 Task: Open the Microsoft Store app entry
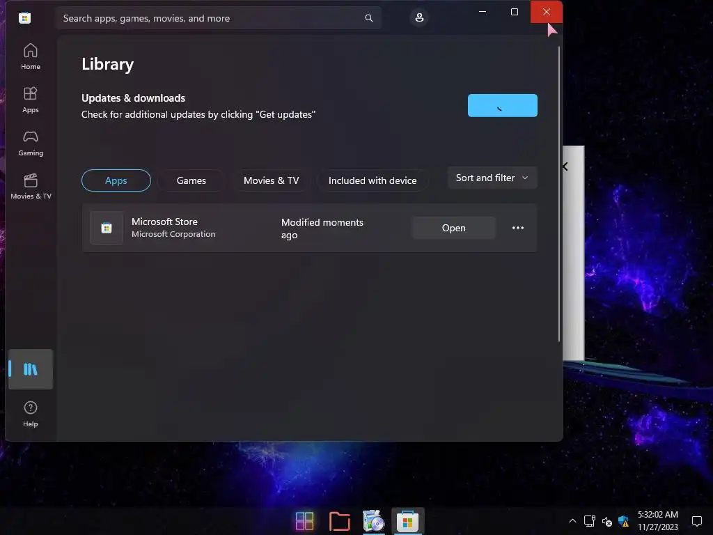tap(453, 228)
